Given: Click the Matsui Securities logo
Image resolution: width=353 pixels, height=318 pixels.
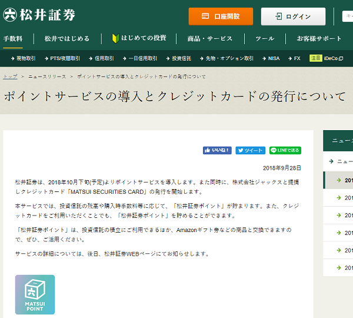Looking at the screenshot, I should point(39,15).
